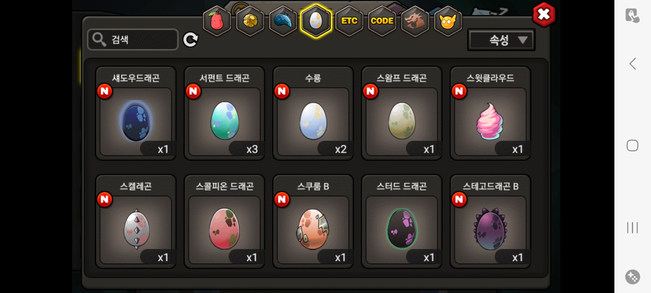Select the egg category tab

316,21
